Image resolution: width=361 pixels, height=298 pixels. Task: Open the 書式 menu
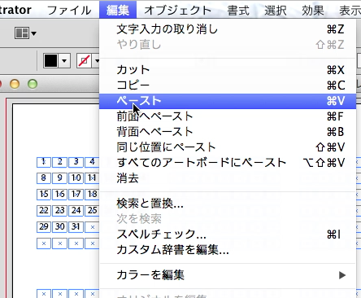[x=238, y=10]
